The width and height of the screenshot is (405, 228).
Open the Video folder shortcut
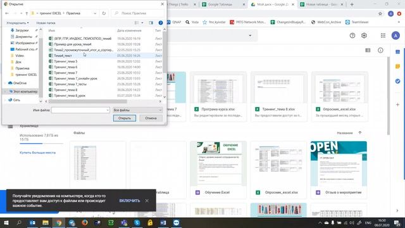point(20,56)
